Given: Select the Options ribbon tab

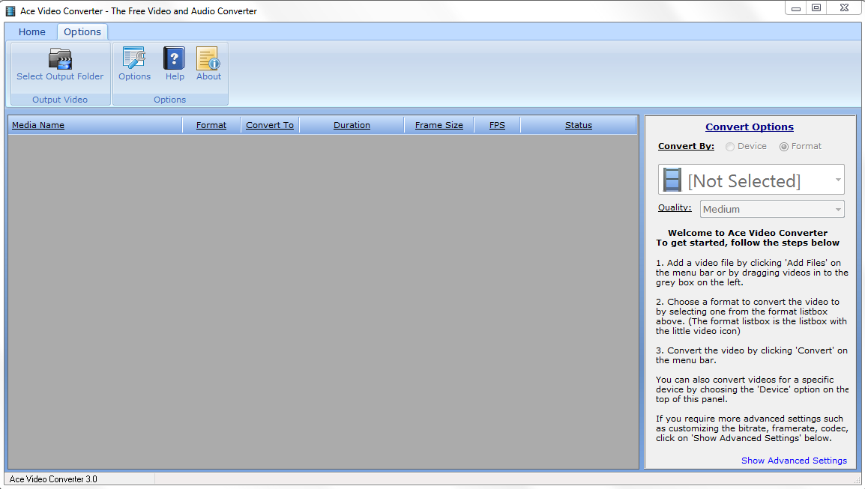Looking at the screenshot, I should [x=82, y=32].
